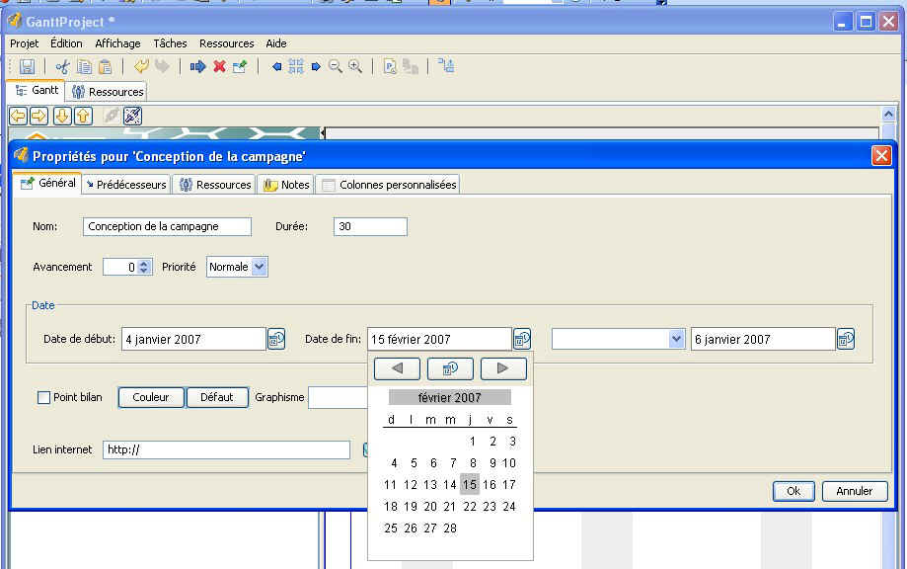Click the blue Previous scroll arrow in toolbar
The image size is (907, 569).
(276, 66)
